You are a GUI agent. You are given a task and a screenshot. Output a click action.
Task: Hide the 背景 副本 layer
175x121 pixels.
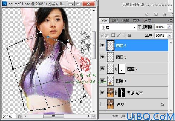point(102,92)
